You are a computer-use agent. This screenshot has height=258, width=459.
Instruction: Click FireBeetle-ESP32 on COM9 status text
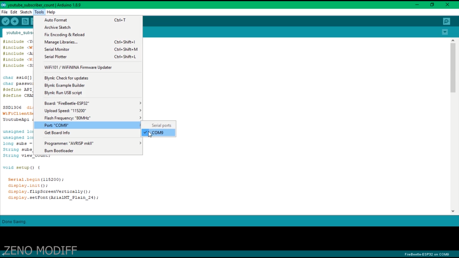pyautogui.click(x=427, y=254)
